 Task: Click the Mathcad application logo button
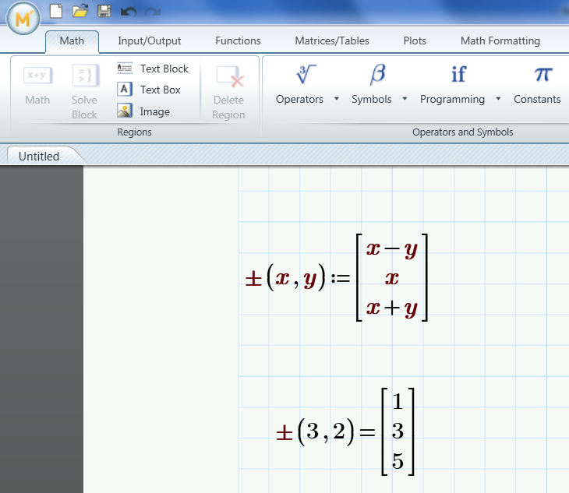point(23,18)
